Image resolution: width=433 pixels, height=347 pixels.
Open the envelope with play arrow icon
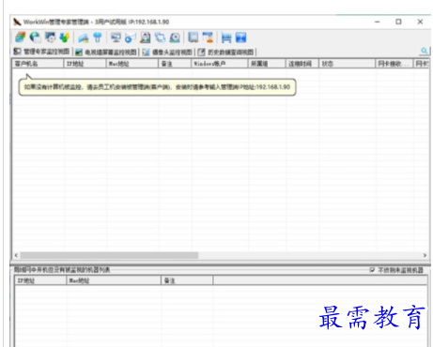tap(130, 38)
